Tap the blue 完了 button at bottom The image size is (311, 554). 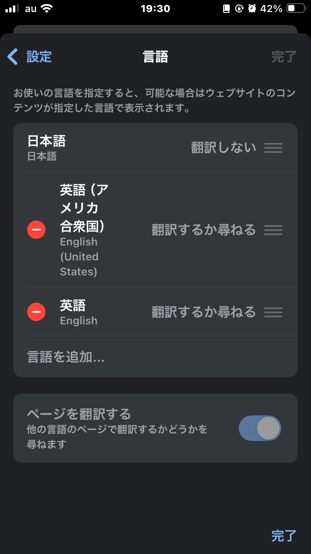[x=284, y=536]
